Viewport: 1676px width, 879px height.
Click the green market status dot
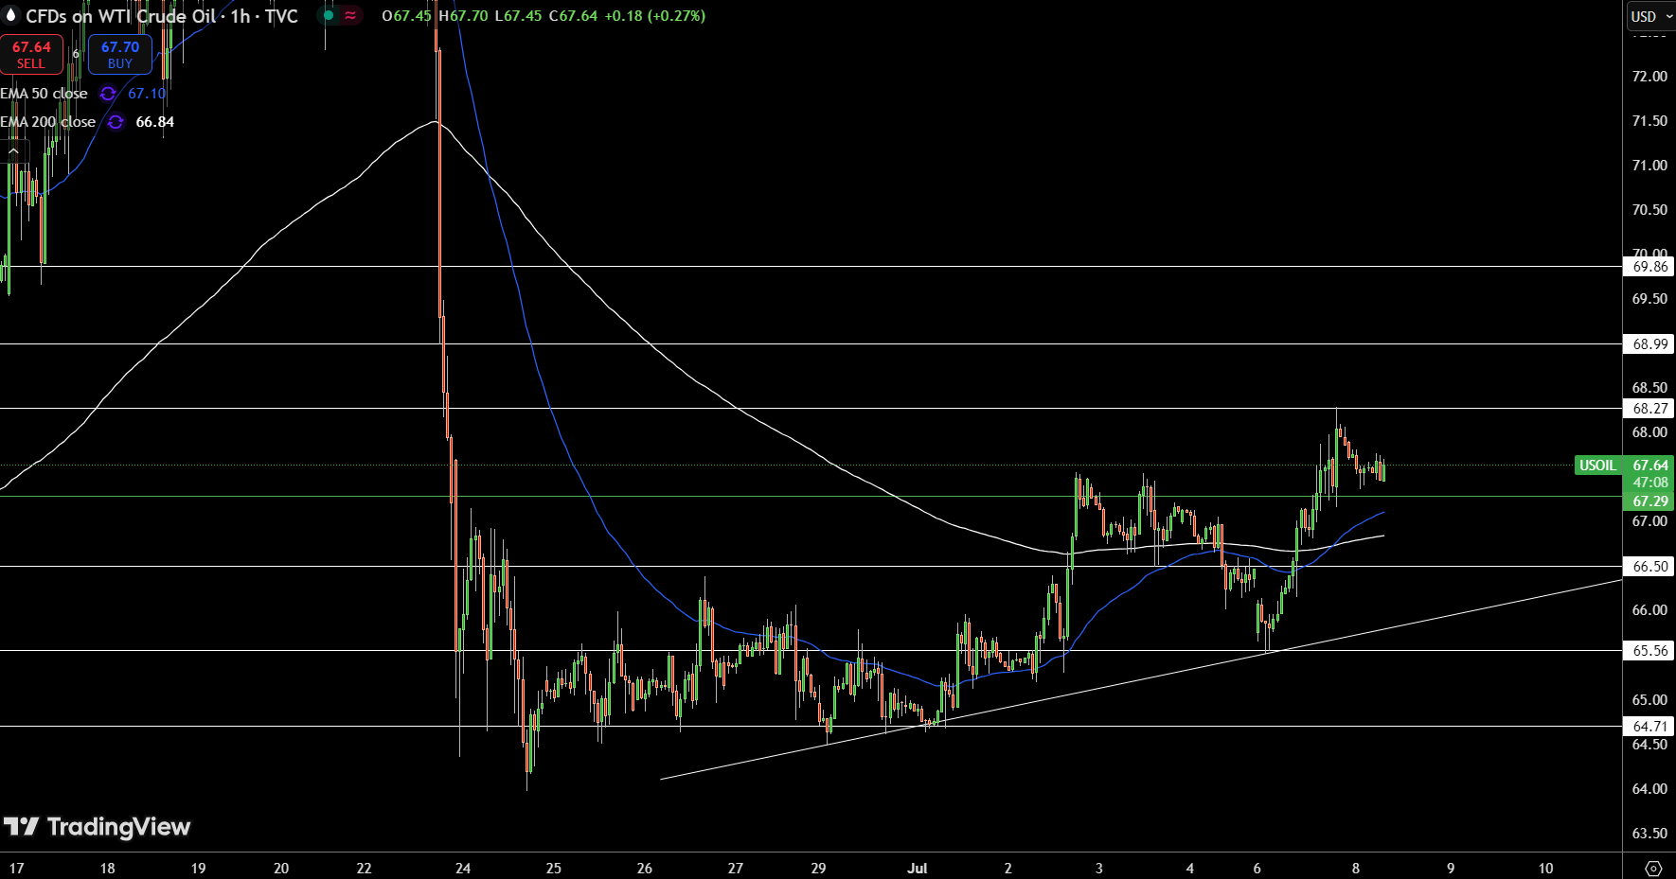click(329, 15)
